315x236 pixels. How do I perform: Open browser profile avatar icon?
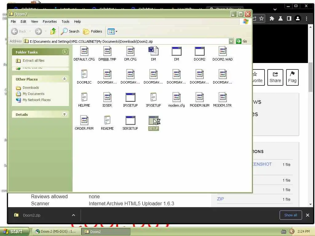coord(298,19)
